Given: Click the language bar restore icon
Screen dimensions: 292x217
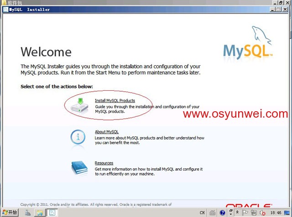Looking at the screenshot, I should point(231,210).
